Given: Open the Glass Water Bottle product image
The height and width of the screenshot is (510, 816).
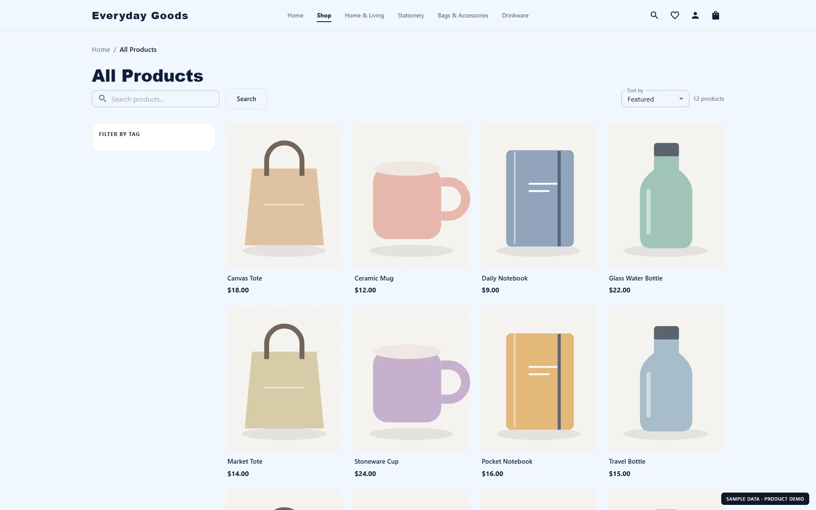Looking at the screenshot, I should point(666,195).
